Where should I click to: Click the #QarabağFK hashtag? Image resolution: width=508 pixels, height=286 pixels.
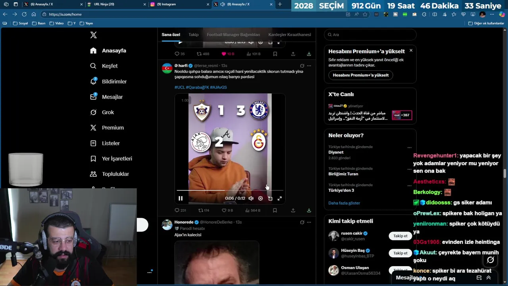pyautogui.click(x=197, y=87)
